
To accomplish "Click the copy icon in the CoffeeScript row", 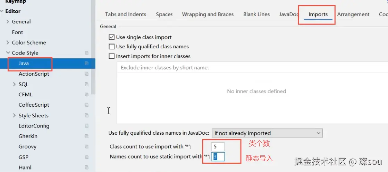I will [86, 105].
